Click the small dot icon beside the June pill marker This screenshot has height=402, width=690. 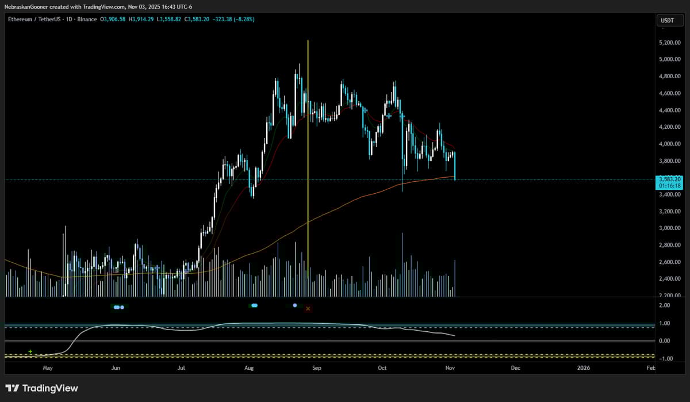click(x=122, y=307)
